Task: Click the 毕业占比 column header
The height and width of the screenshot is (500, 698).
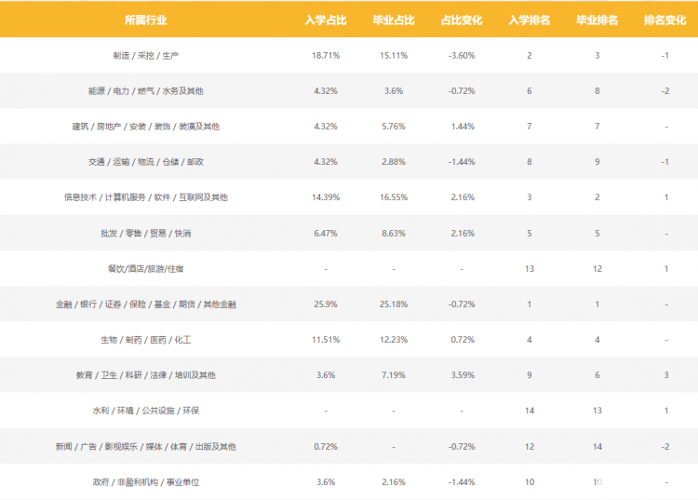Action: 394,20
